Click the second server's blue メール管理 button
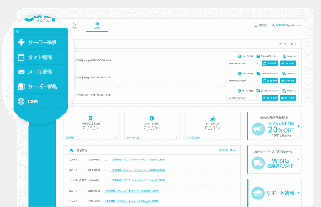321x207 pixels. 287,81
